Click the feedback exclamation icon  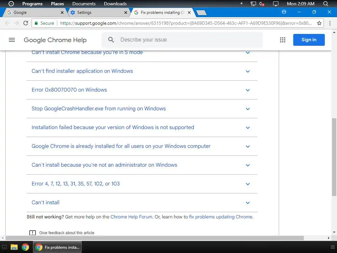[33, 233]
